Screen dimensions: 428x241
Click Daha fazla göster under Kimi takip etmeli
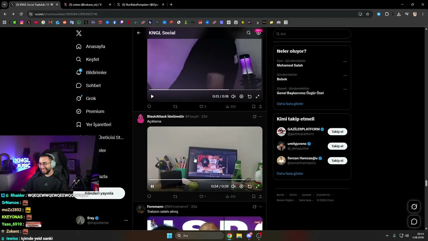point(290,174)
